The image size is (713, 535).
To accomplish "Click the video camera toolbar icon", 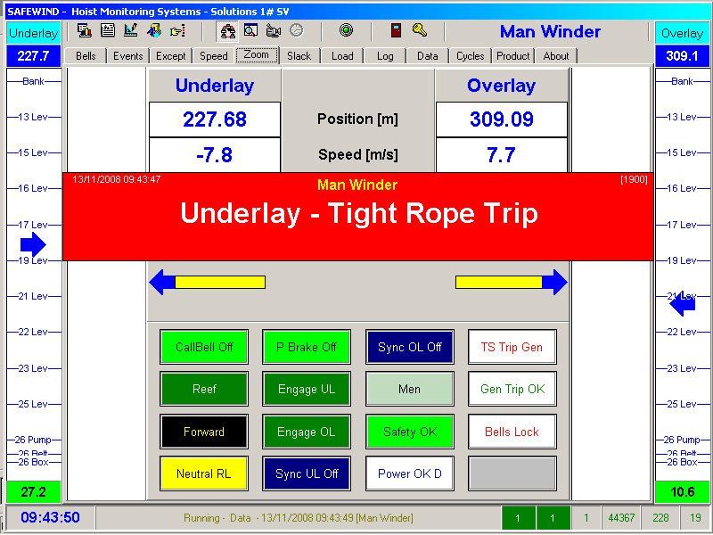I will [274, 30].
